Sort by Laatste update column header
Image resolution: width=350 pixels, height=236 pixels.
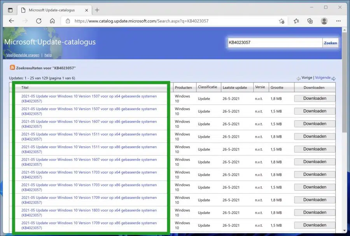(x=235, y=88)
